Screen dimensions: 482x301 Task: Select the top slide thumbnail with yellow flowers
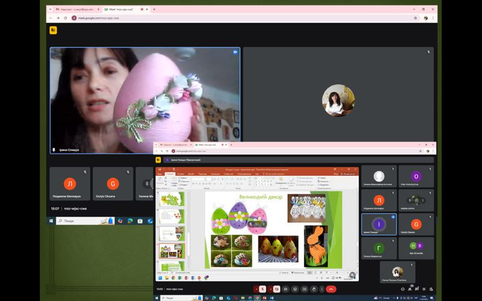click(x=172, y=199)
